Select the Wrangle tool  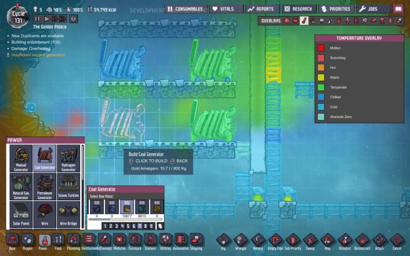click(x=241, y=242)
